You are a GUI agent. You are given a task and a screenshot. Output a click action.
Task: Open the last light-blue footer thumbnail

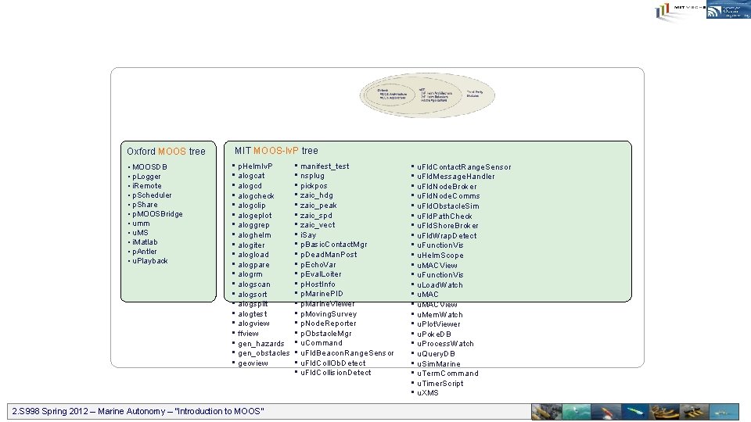click(x=724, y=412)
